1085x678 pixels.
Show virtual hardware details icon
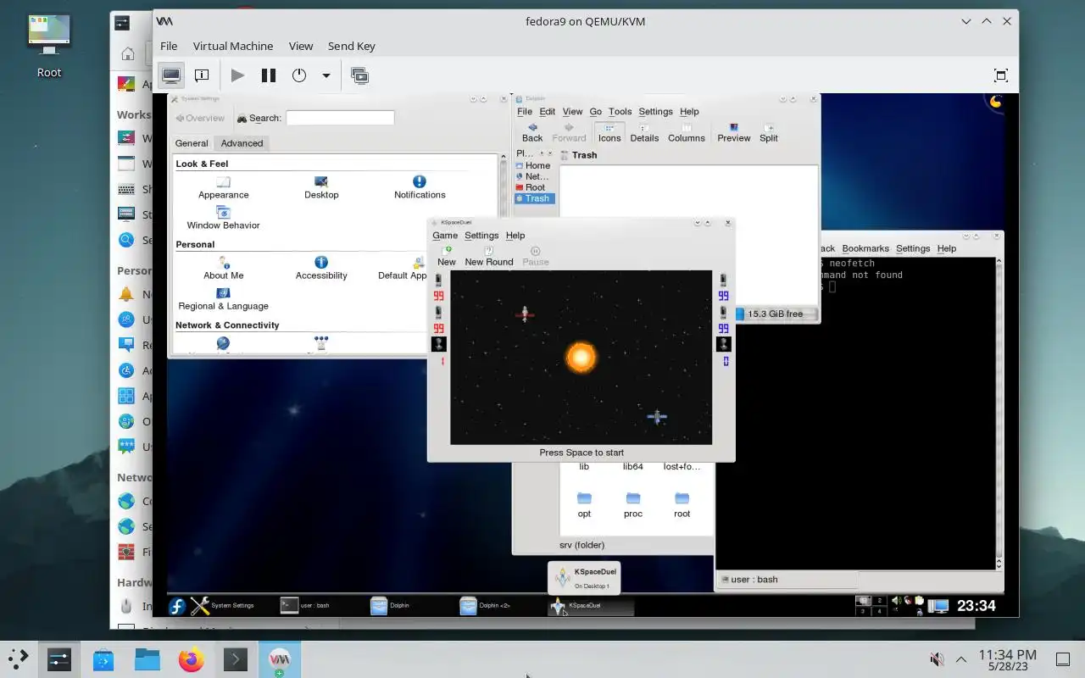[202, 75]
